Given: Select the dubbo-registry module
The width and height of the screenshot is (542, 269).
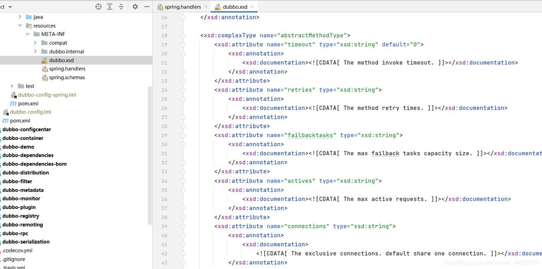Looking at the screenshot, I should pos(21,216).
